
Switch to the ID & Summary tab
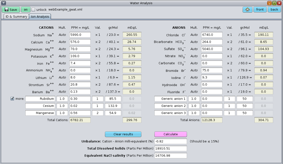[16, 17]
